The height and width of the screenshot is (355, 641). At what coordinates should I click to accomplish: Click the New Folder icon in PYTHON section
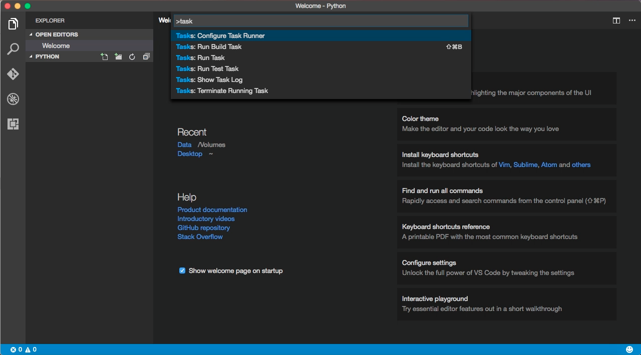118,56
